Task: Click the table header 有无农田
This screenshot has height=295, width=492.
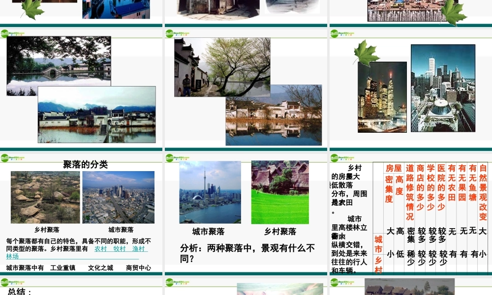Action: [452, 182]
